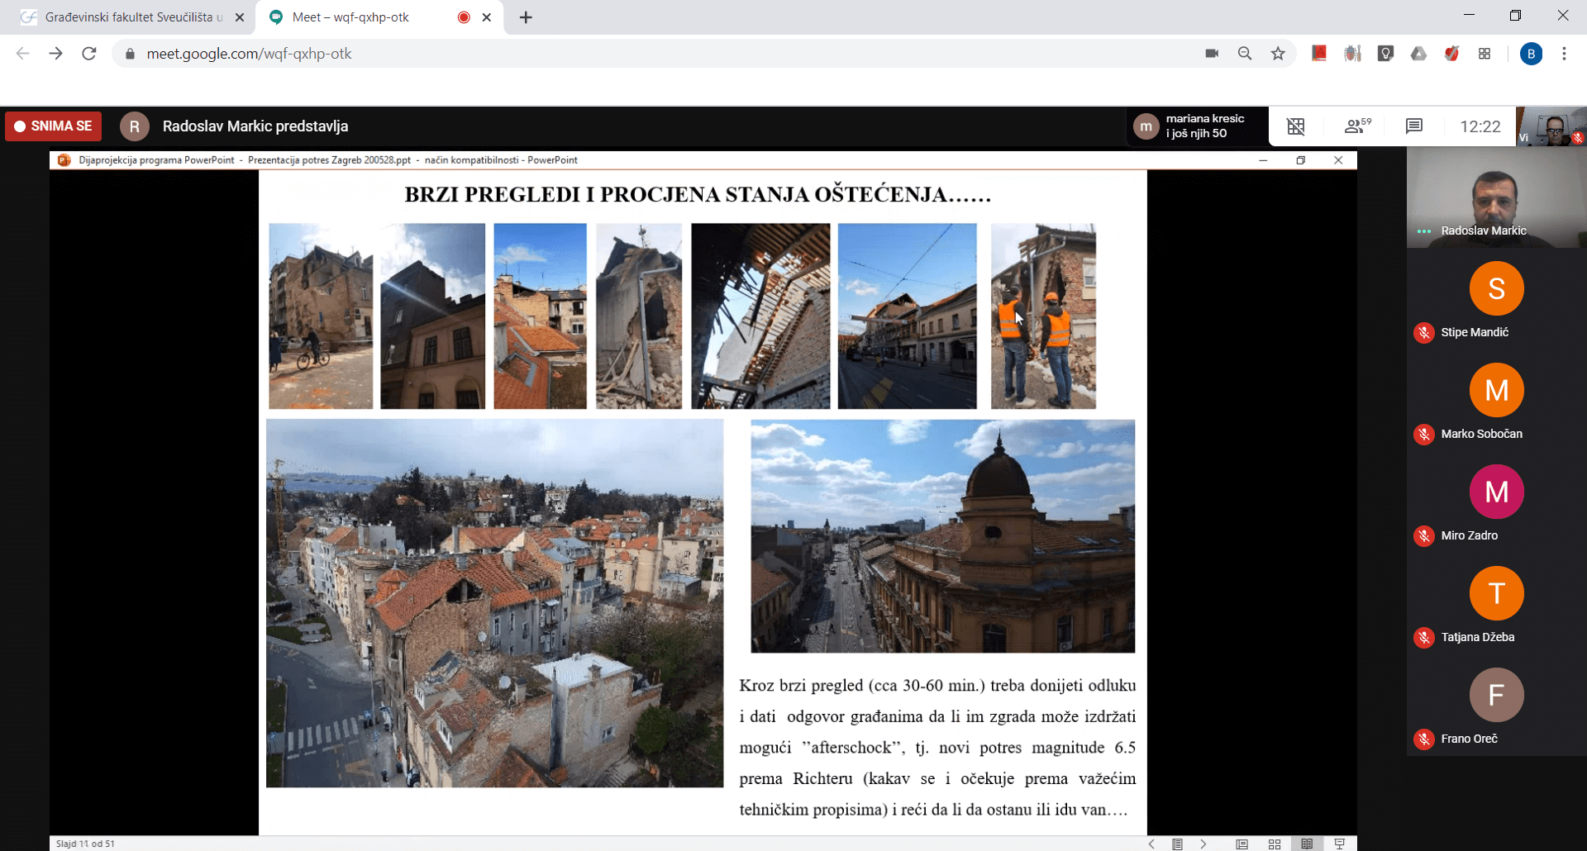This screenshot has height=851, width=1587.
Task: Select Radoslav Markic's video tile
Action: tap(1496, 197)
